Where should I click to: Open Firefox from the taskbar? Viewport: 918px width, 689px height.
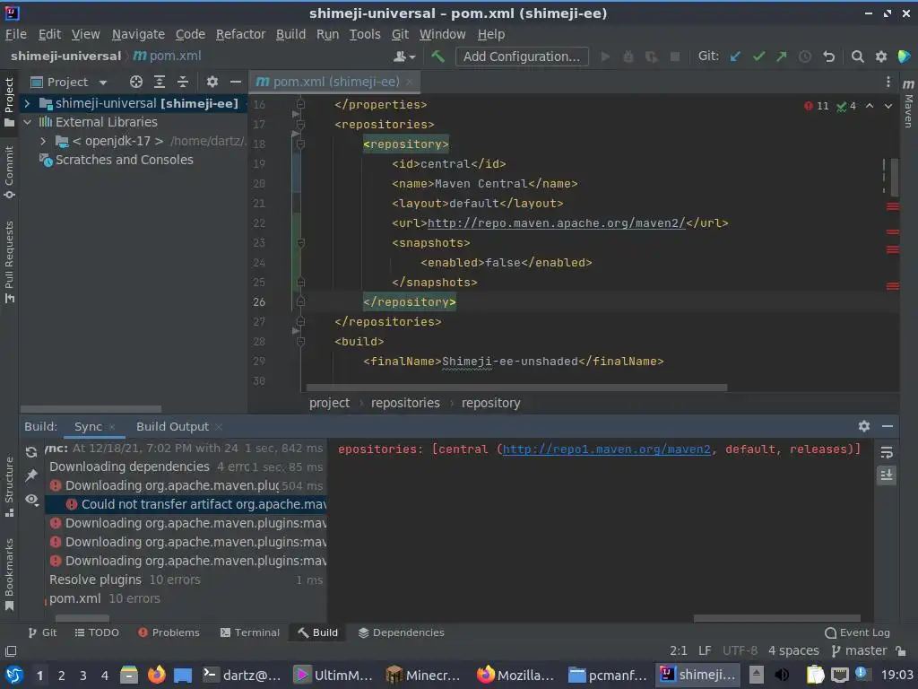tap(156, 675)
